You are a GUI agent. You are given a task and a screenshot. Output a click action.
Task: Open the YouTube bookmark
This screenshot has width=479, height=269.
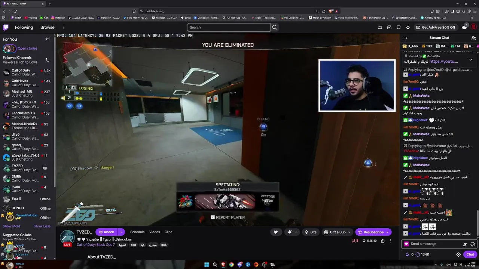tap(30, 18)
